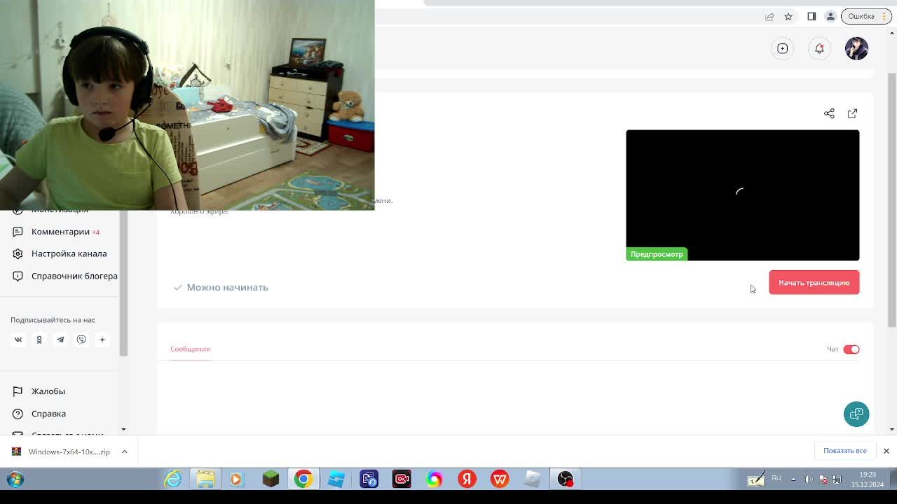Open Справка in the sidebar

pyautogui.click(x=48, y=414)
